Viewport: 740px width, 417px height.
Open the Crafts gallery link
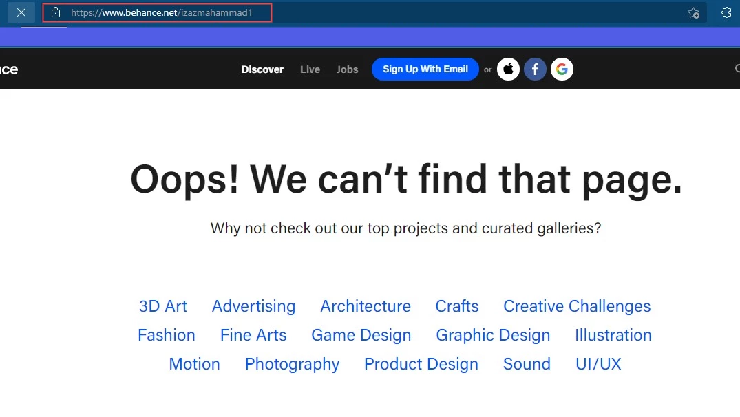(x=457, y=306)
